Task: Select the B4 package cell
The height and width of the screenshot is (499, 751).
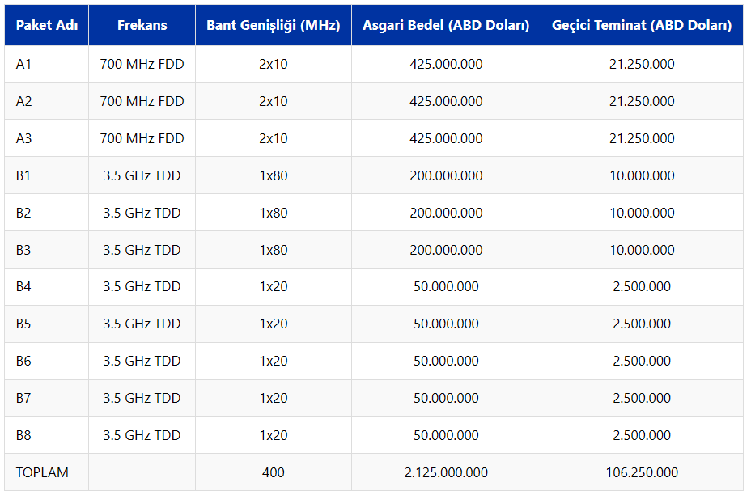Action: (23, 286)
